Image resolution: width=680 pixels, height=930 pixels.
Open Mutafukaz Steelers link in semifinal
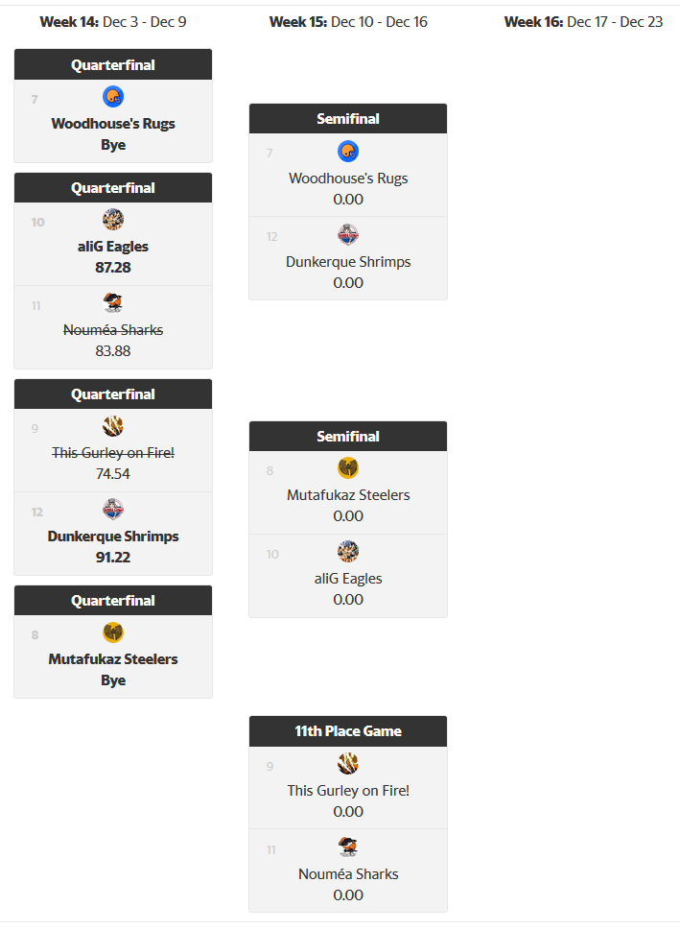(348, 495)
